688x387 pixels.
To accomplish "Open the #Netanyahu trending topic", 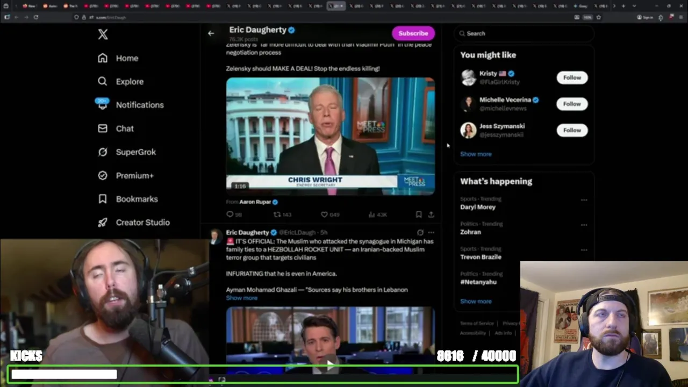I will (x=478, y=282).
